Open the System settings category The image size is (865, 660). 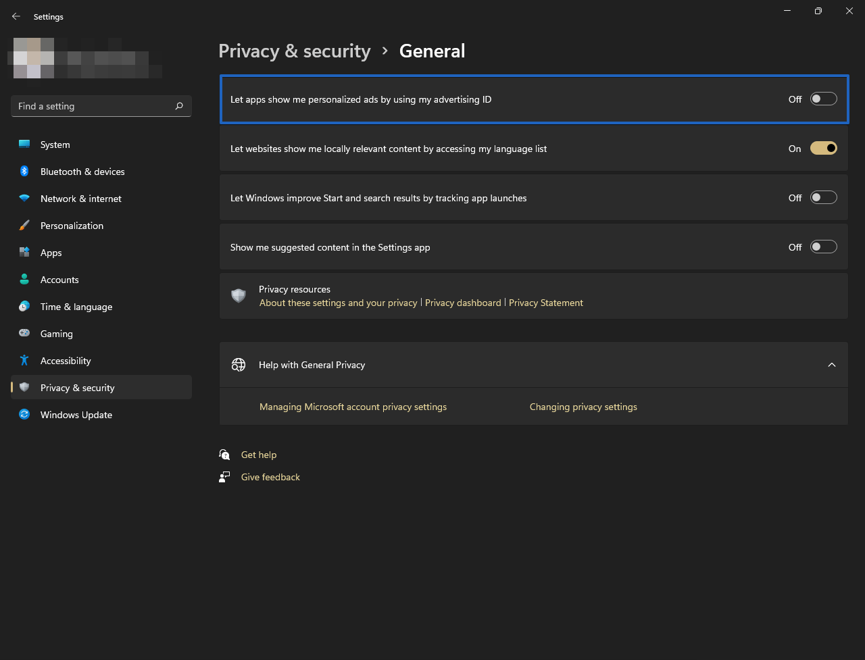(101, 145)
